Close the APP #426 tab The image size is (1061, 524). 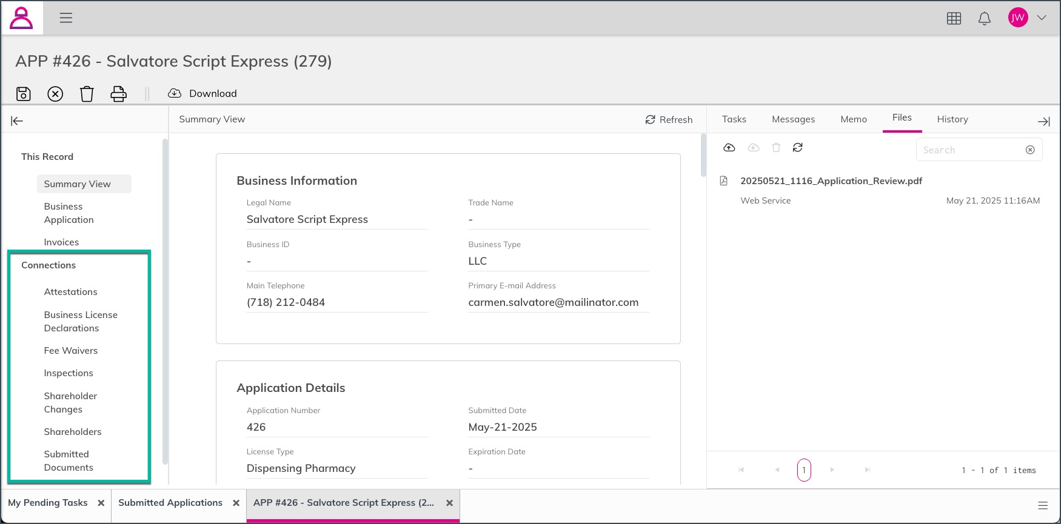point(450,503)
